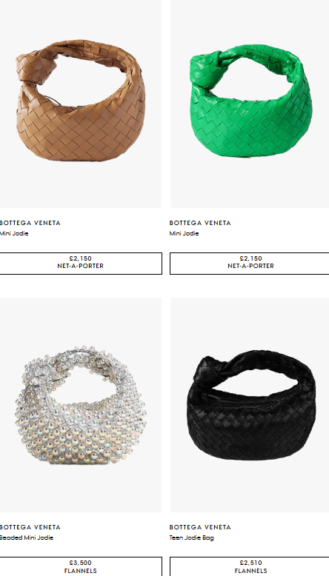This screenshot has width=329, height=576.
Task: Click FLANNELS label under £3,500 price
Action: coord(80,571)
